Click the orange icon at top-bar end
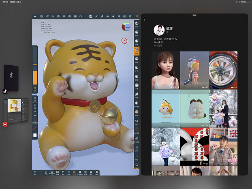The height and width of the screenshot is (189, 252). click(137, 16)
